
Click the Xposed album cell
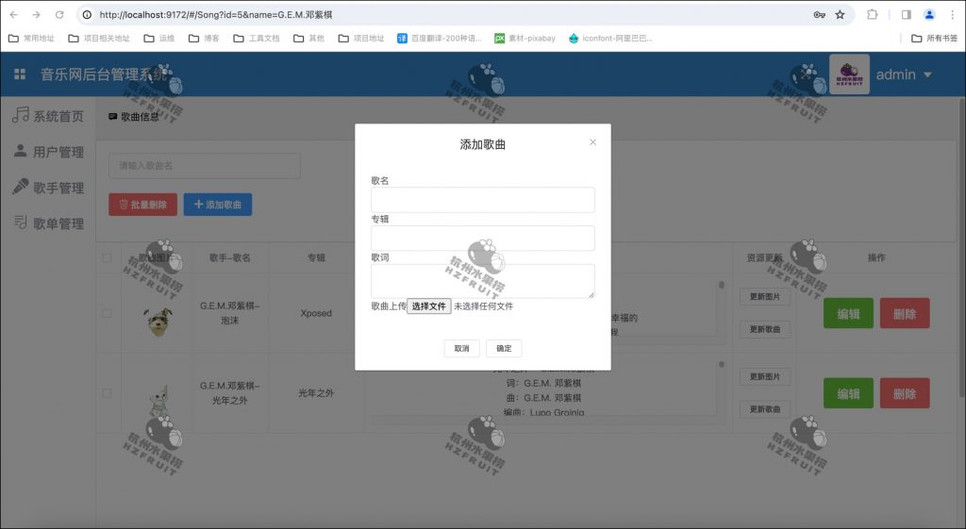(316, 313)
